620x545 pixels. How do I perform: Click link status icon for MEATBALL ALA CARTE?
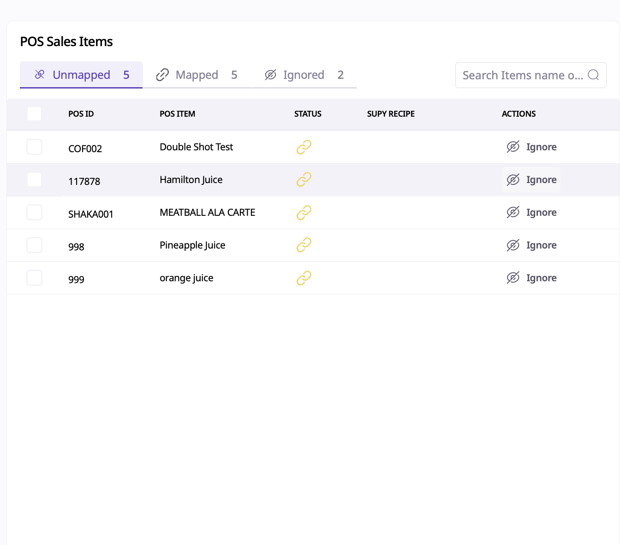(x=304, y=213)
